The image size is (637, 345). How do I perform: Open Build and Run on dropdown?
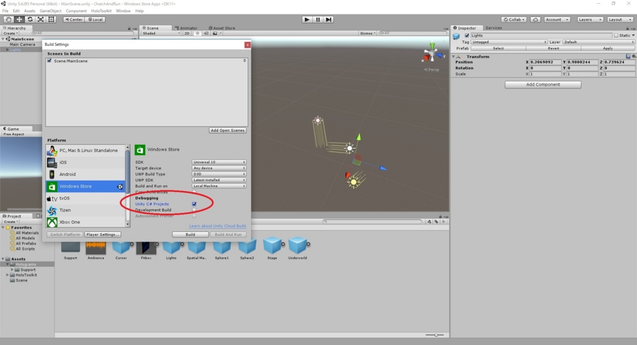click(218, 186)
